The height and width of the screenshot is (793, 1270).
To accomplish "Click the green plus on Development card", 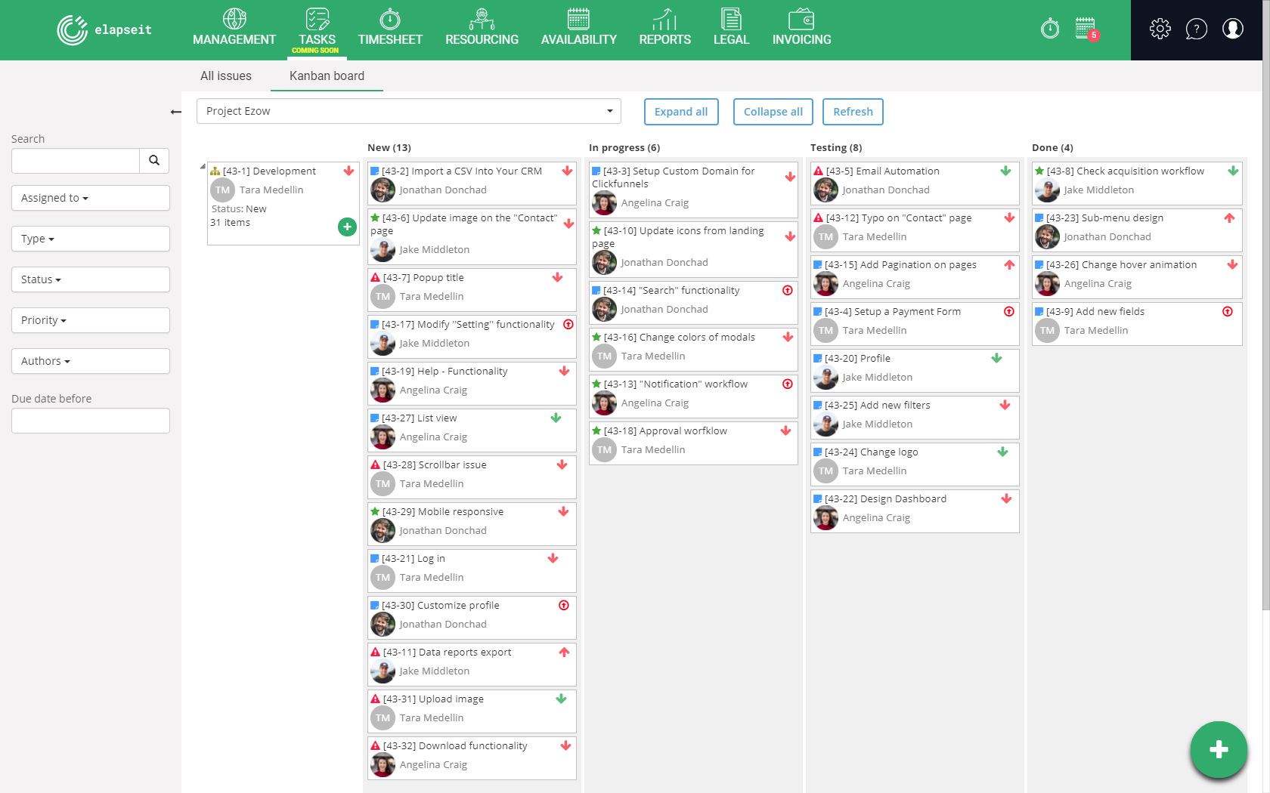I will coord(347,227).
